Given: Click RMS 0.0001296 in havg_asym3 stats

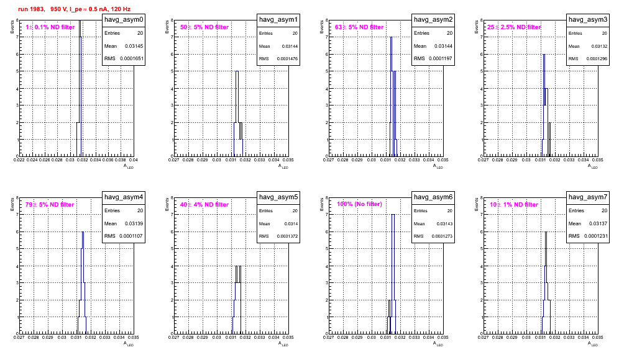Looking at the screenshot, I should pos(588,58).
